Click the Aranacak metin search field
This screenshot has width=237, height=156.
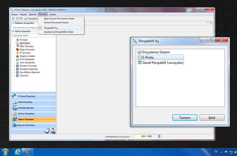pyautogui.click(x=34, y=36)
